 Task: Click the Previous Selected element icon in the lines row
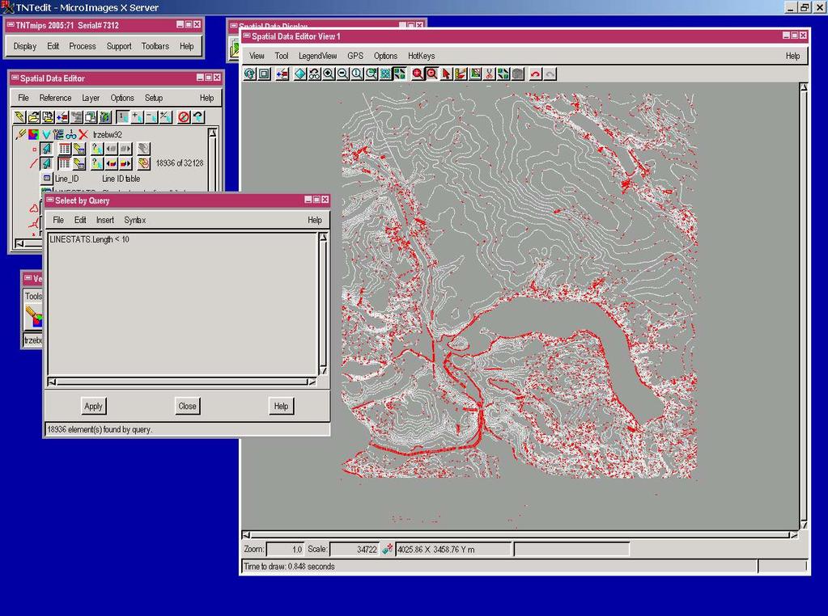tap(111, 163)
